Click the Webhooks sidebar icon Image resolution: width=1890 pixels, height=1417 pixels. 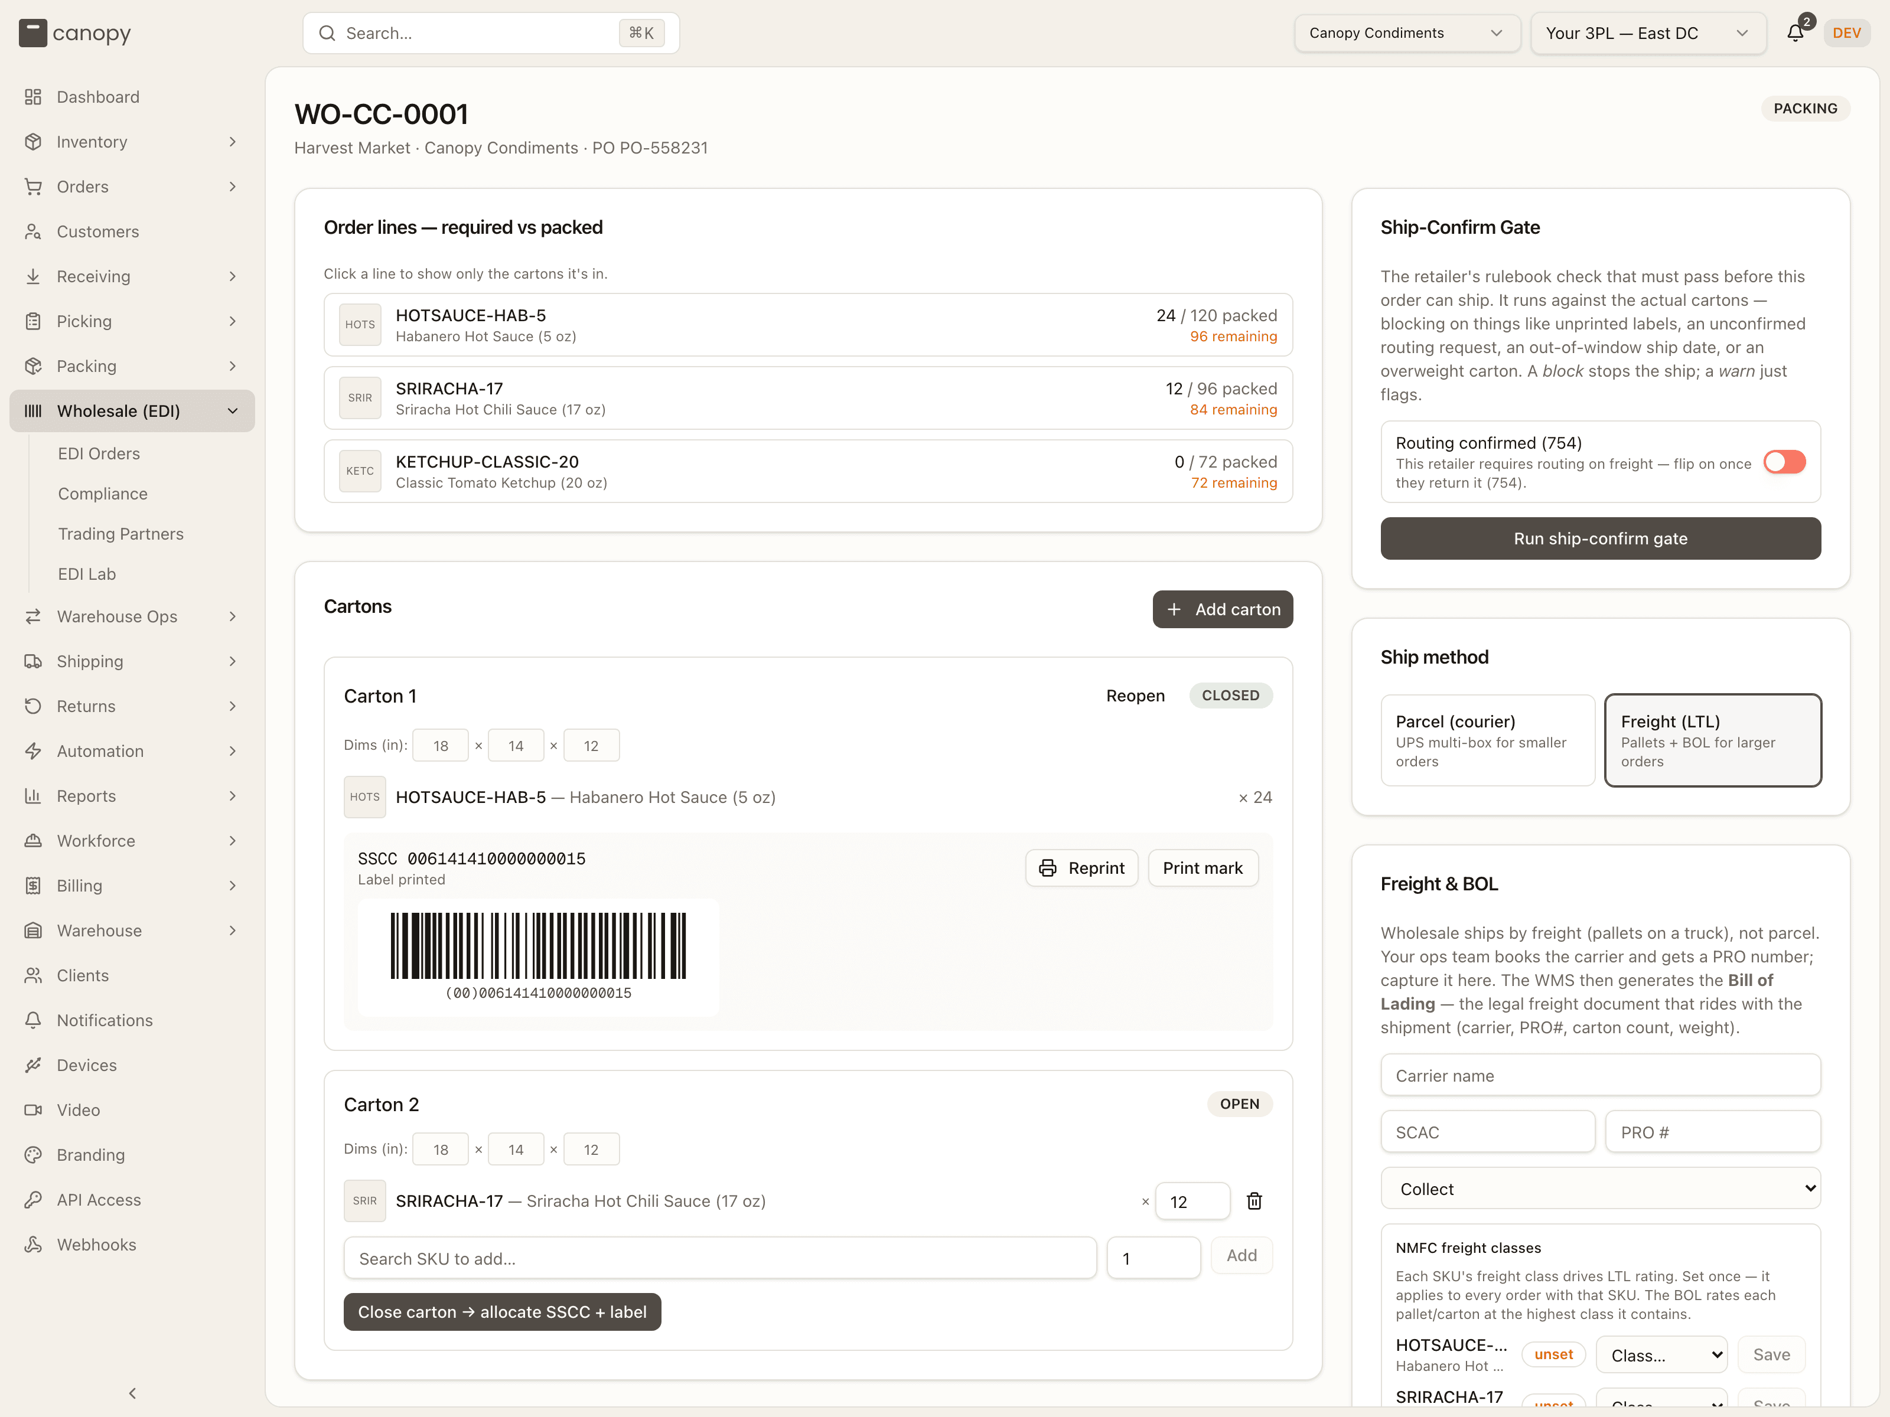33,1245
